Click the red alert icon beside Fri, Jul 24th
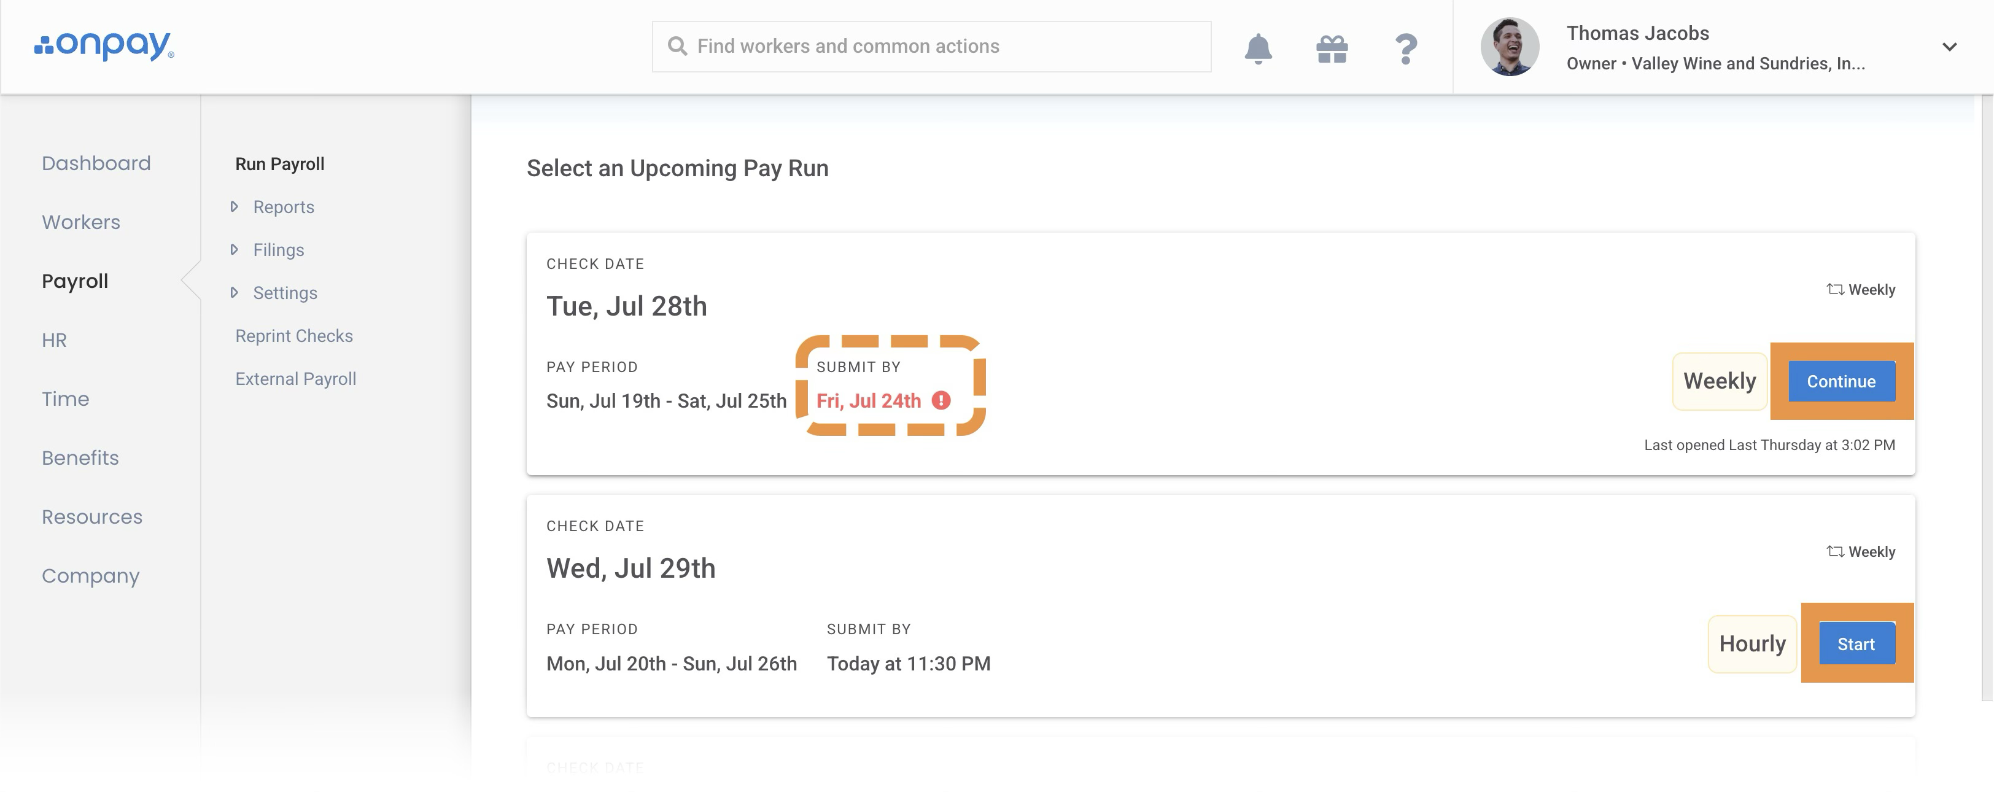Screen dimensions: 1994x792 tap(941, 400)
